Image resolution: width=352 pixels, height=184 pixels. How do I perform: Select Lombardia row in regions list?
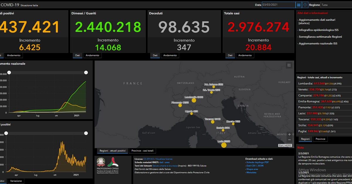[x=324, y=83]
